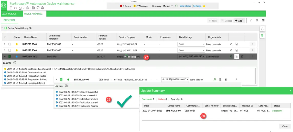Filter by Successful in Update Summary

tap(148, 99)
